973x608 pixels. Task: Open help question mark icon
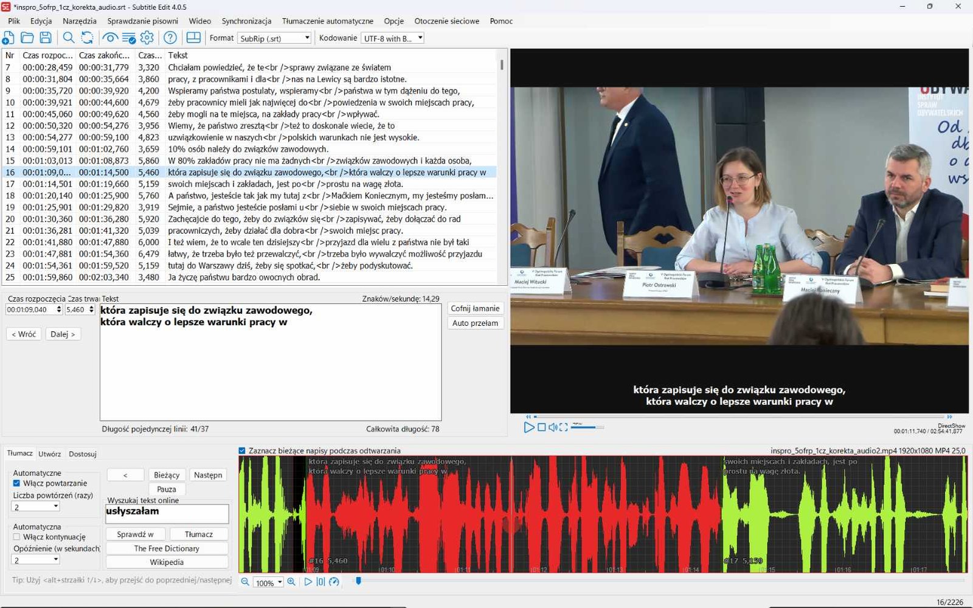pyautogui.click(x=170, y=38)
